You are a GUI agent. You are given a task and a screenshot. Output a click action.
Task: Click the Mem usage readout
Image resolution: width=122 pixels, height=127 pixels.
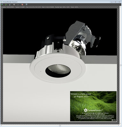click(x=48, y=7)
